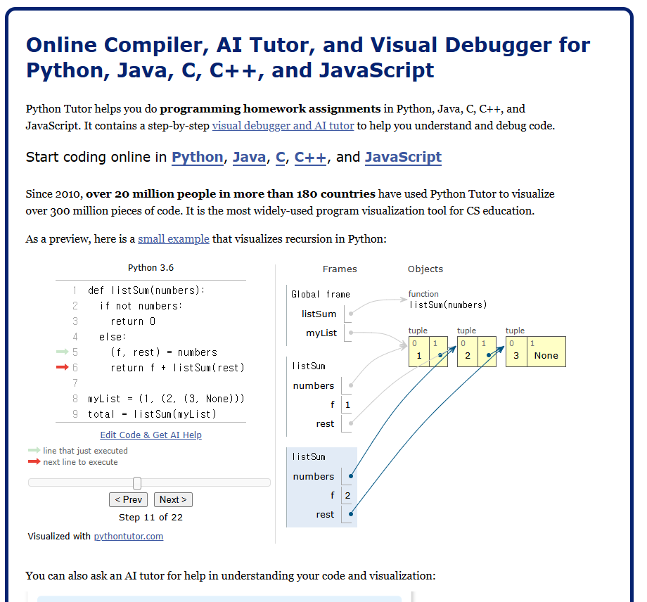The height and width of the screenshot is (602, 647).
Task: Click tuple cell containing value 3
Action: pos(516,352)
